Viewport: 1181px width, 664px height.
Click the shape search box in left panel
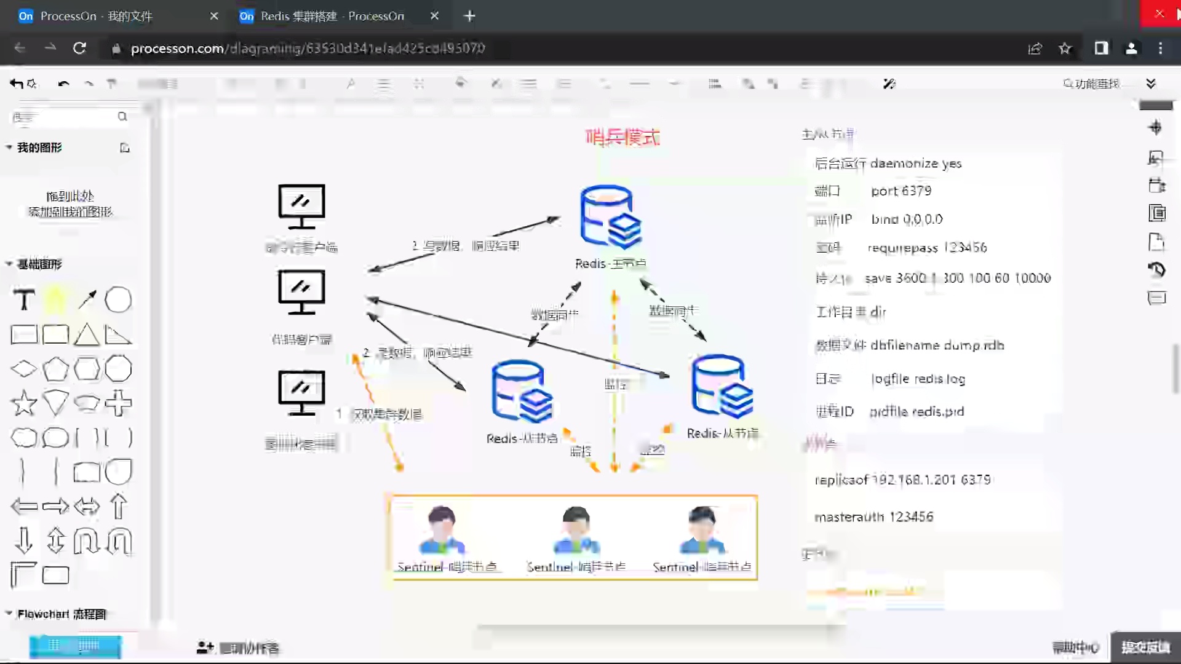(68, 116)
